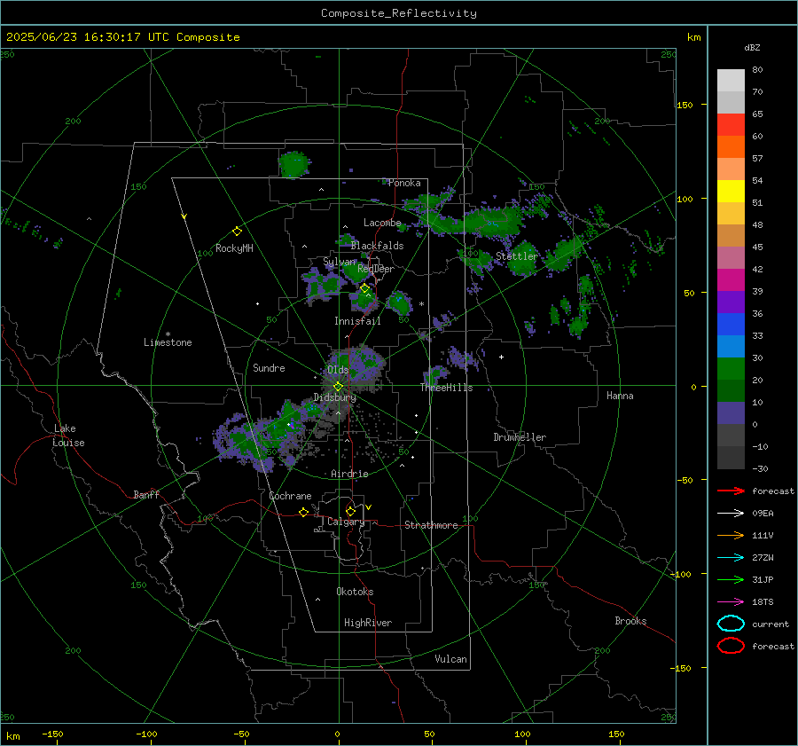Screen dimensions: 798x746
Task: Click the Innisfail city label
Action: [357, 321]
